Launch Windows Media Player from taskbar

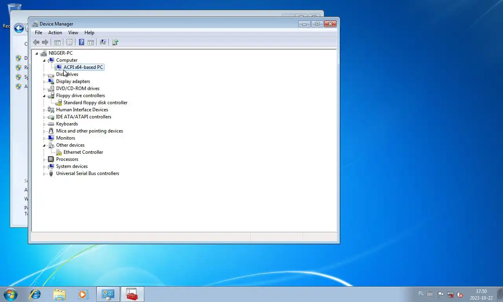click(83, 294)
